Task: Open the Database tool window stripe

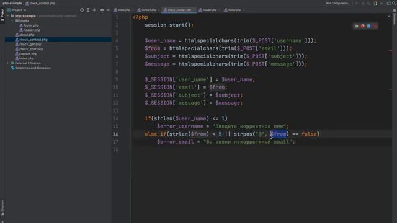Action: (395, 17)
